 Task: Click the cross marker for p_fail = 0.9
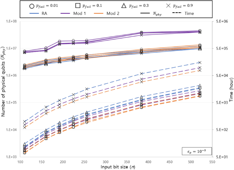168,6
